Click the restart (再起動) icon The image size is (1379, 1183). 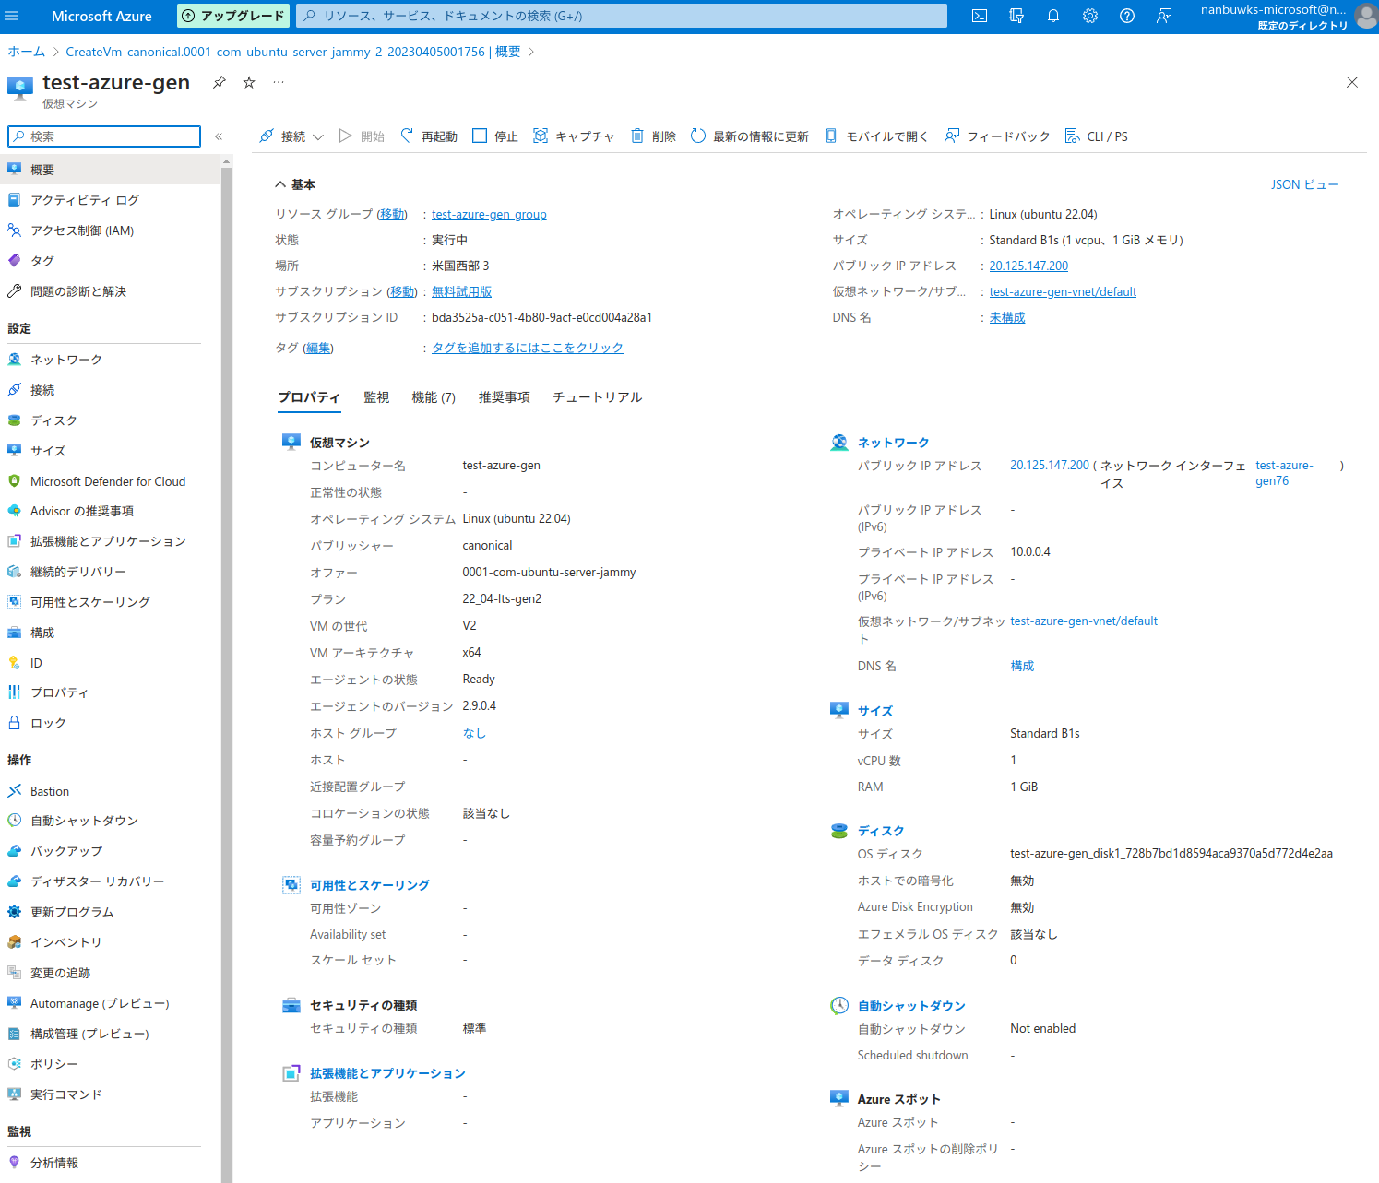[407, 136]
